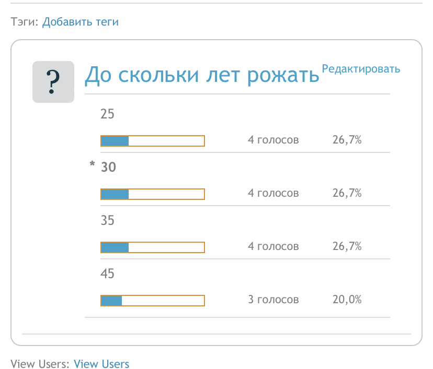The width and height of the screenshot is (433, 369).
Task: Click the question mark poll icon
Action: tap(53, 82)
